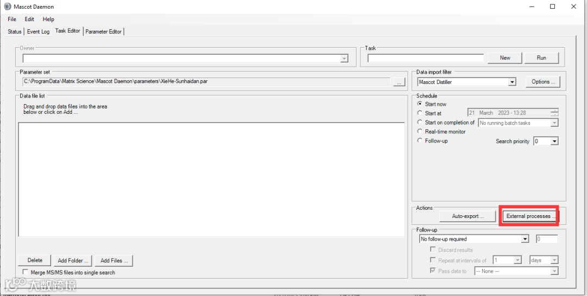Viewport: 587px width, 296px height.
Task: Click the Add Files button
Action: click(114, 261)
